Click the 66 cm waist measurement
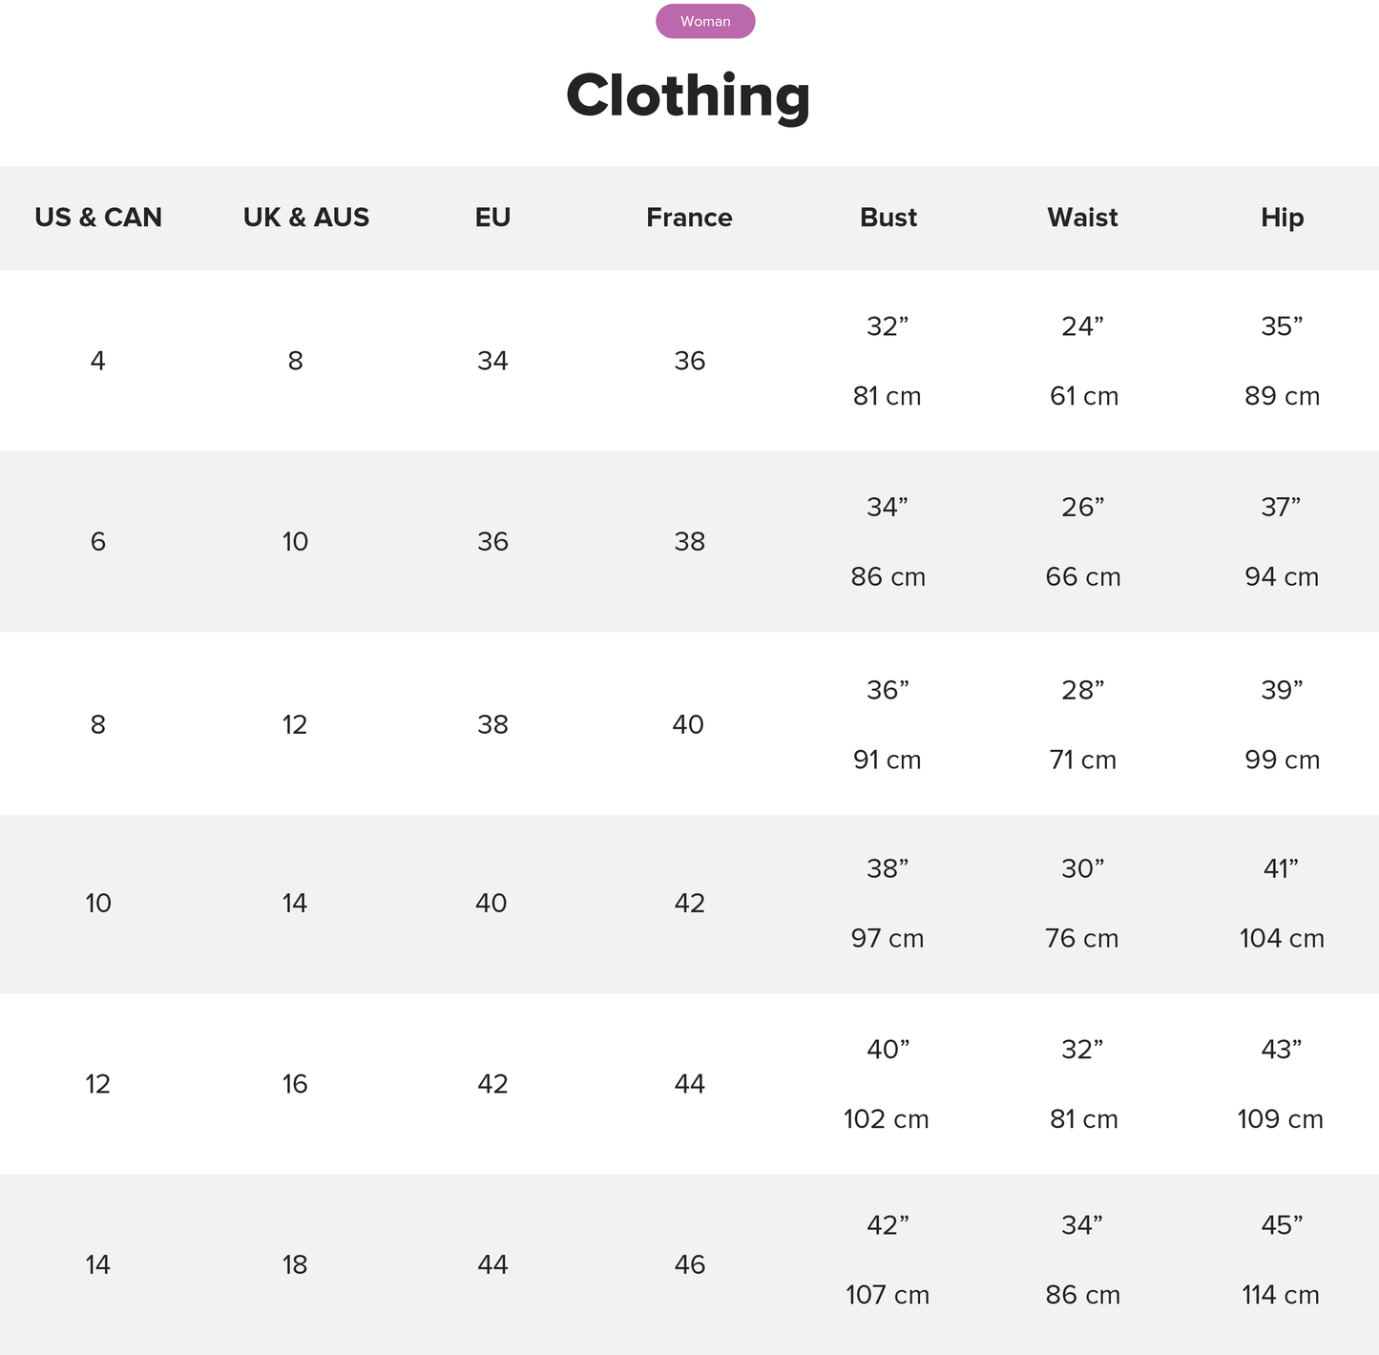 [1082, 577]
